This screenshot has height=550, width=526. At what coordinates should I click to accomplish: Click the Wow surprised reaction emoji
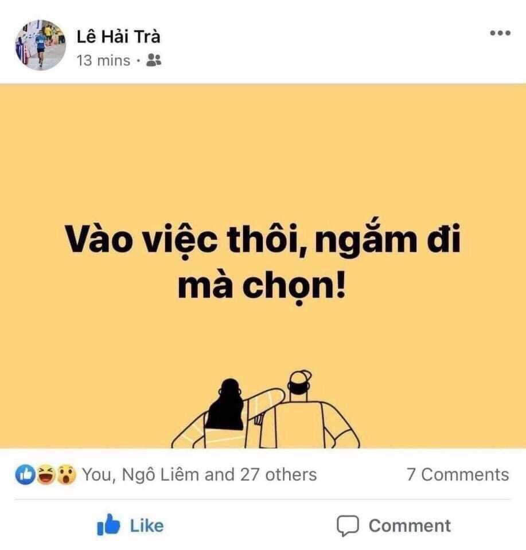tap(66, 475)
